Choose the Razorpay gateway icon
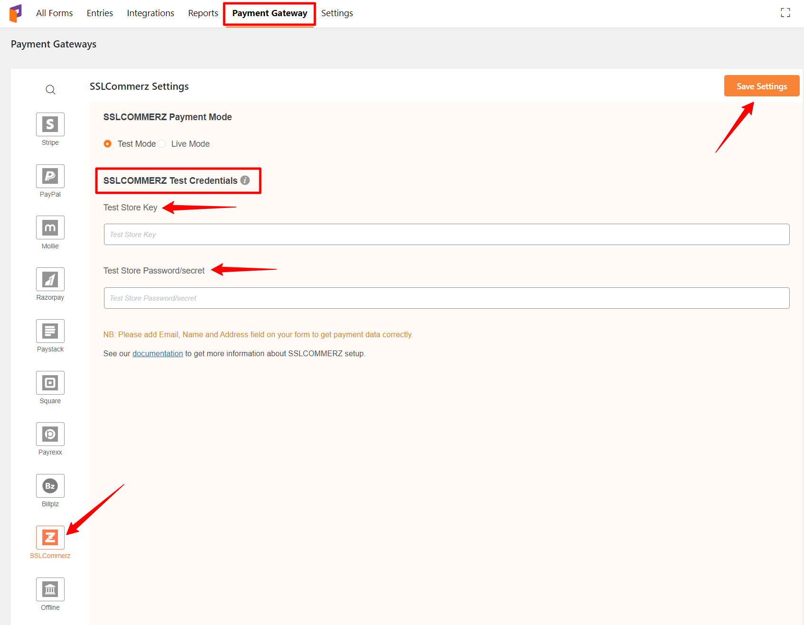 [x=50, y=279]
